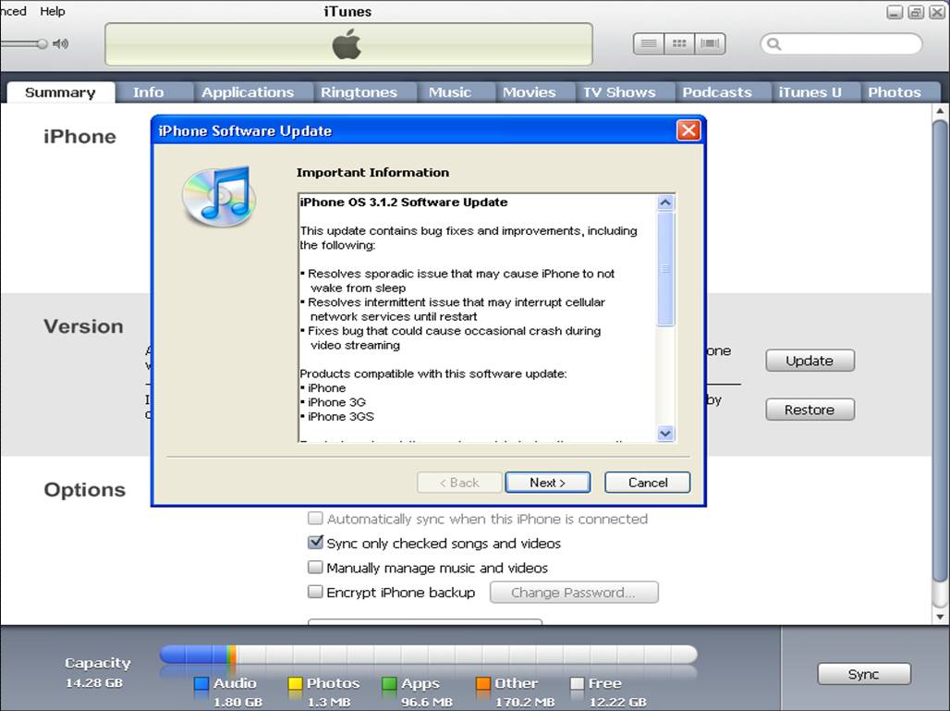Click the Restore button
950x711 pixels.
pos(810,410)
